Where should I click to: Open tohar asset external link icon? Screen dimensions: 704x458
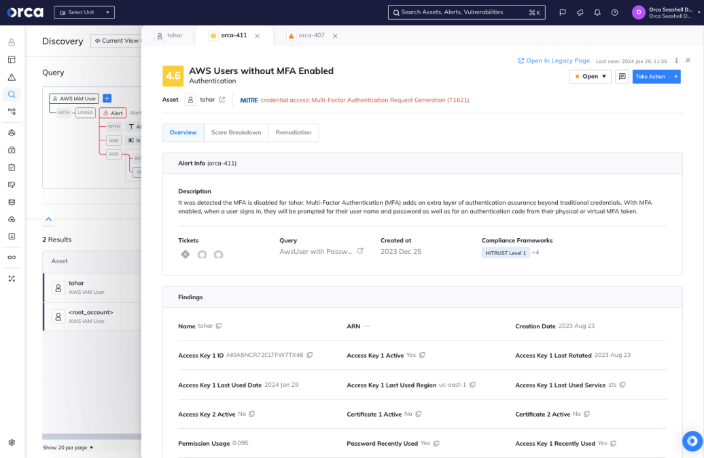click(x=222, y=100)
